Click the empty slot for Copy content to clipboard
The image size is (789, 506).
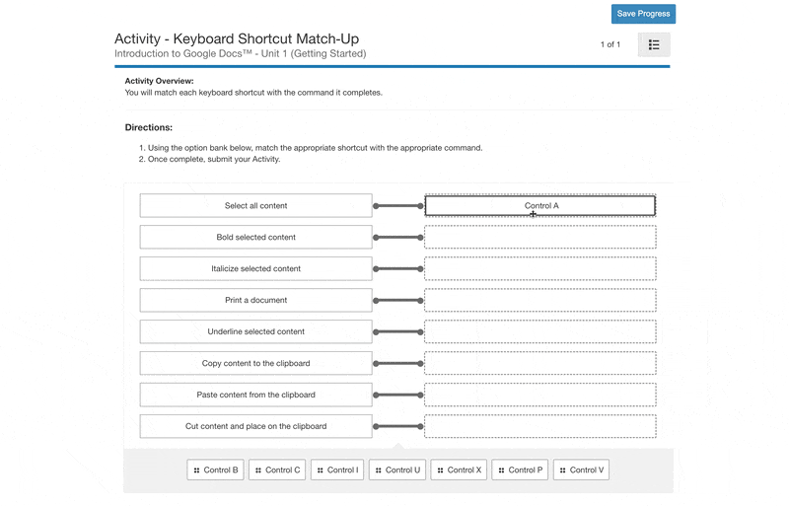[x=540, y=363]
